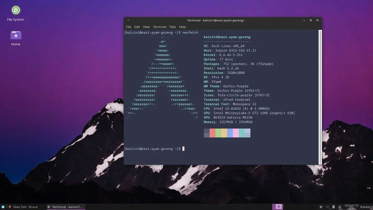Open the View menu in terminal
This screenshot has width=373, height=210.
(146, 27)
